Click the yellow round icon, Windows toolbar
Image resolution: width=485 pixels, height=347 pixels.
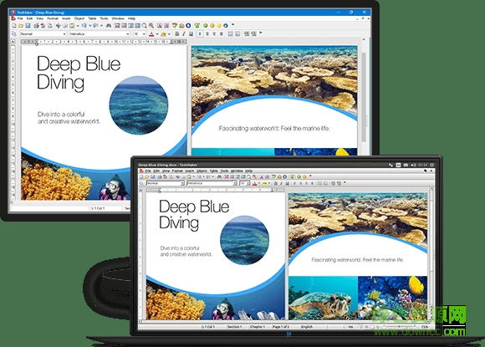(x=219, y=25)
